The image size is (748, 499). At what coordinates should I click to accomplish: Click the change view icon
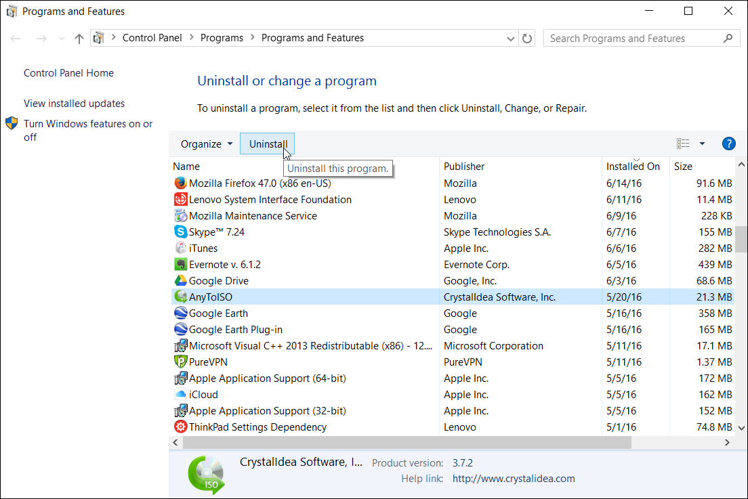coord(683,144)
